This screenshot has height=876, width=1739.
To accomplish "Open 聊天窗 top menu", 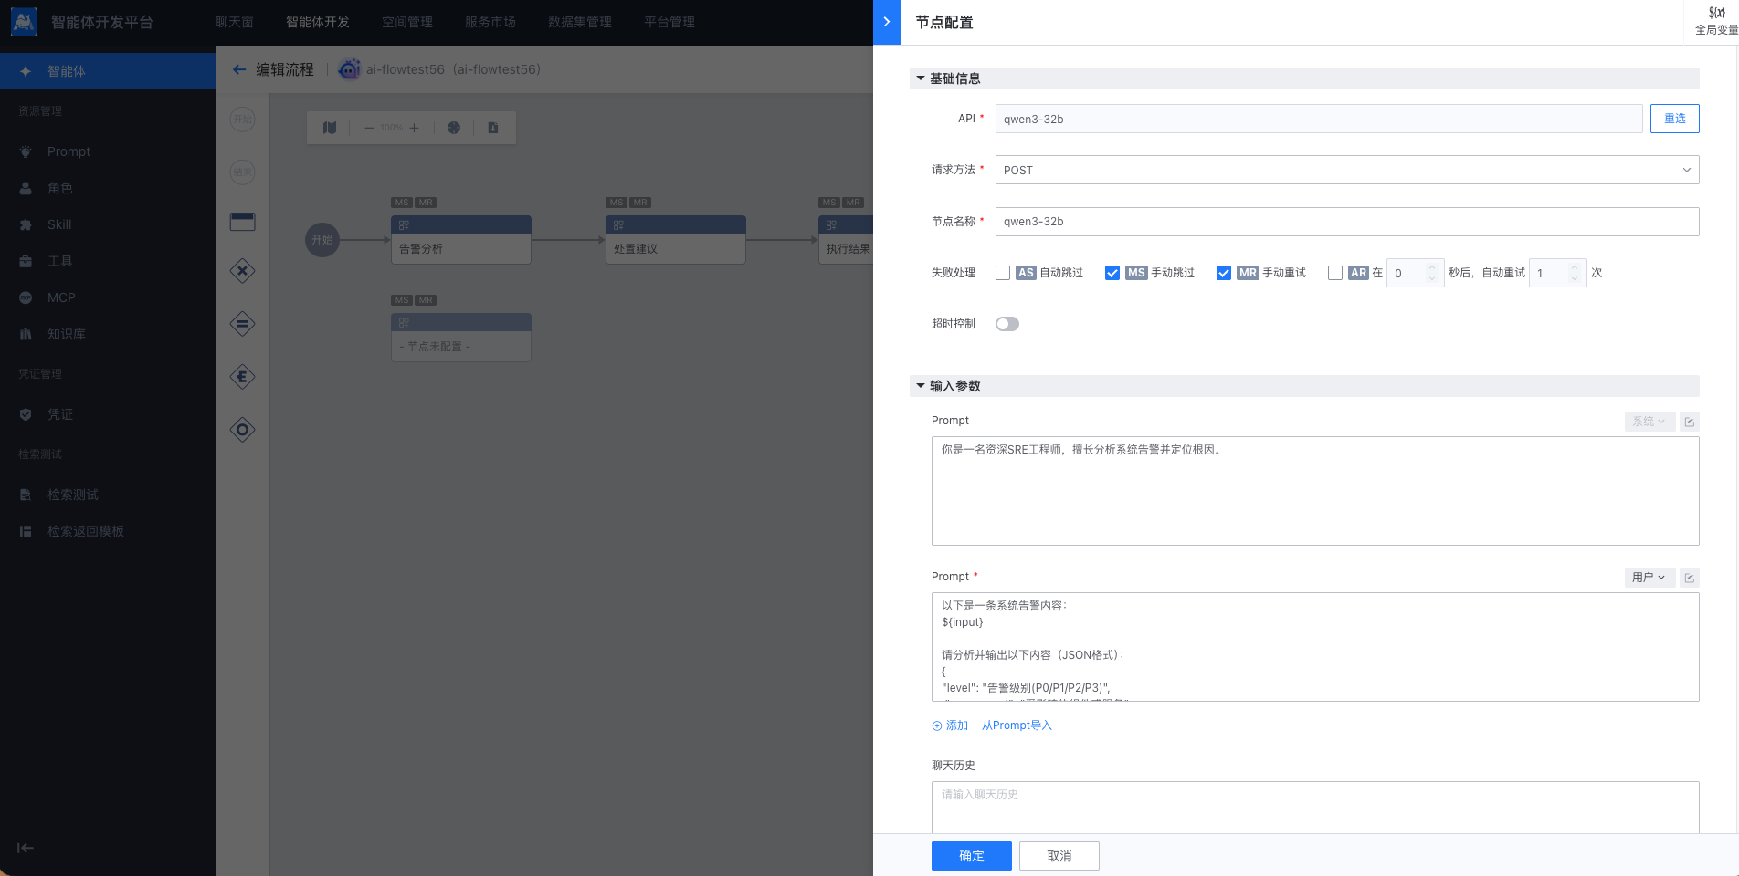I will (x=235, y=22).
